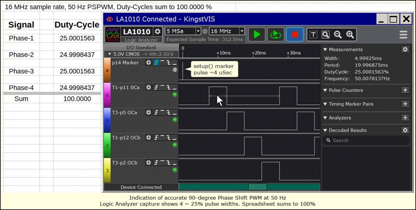Open the hamburger menu in KingstVIS
Screen dimensions: 416x210
[403, 34]
